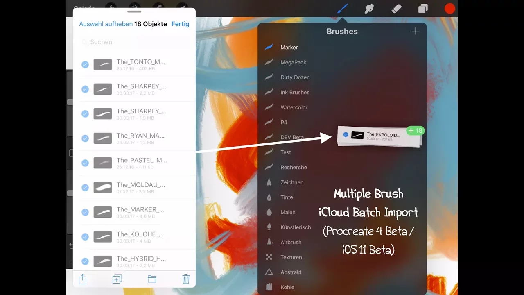This screenshot has width=524, height=295.
Task: Add a new brush with plus icon
Action: pos(416,31)
